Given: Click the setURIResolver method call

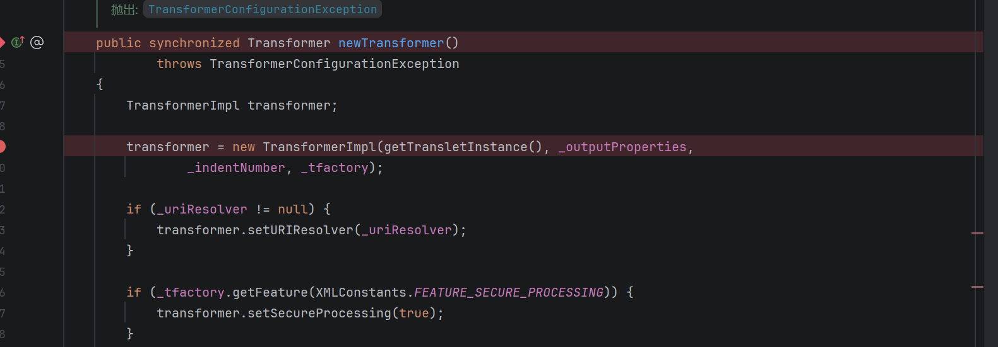Looking at the screenshot, I should point(300,230).
